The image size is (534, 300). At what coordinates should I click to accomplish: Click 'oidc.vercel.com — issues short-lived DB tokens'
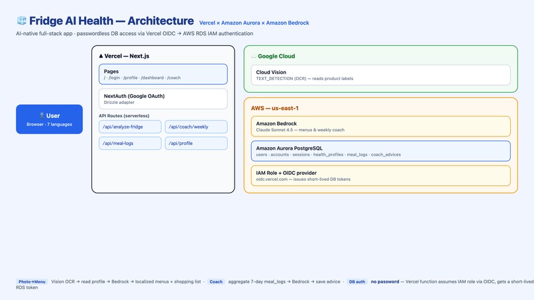[303, 179]
